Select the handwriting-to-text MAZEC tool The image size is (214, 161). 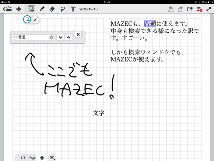[31, 9]
